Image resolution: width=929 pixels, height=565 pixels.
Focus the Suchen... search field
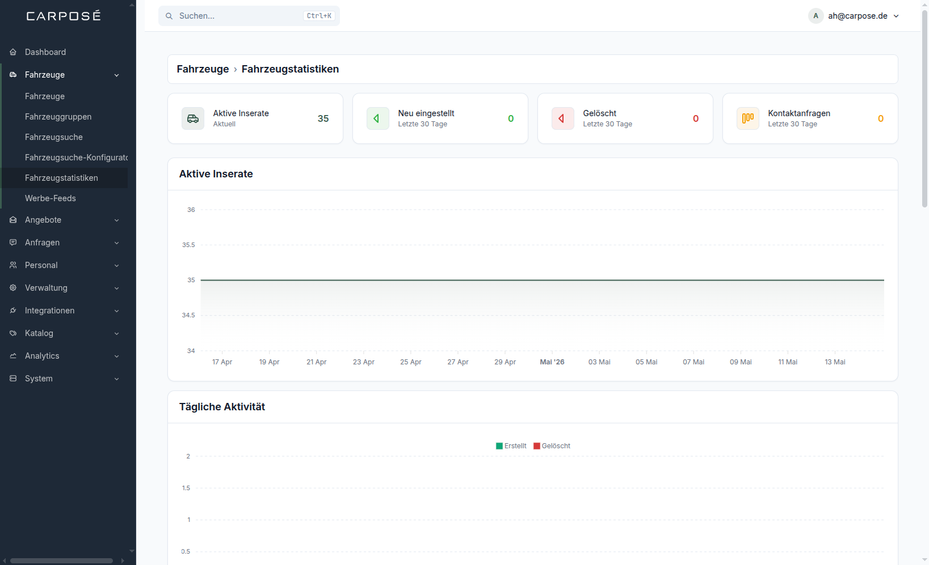tap(249, 16)
